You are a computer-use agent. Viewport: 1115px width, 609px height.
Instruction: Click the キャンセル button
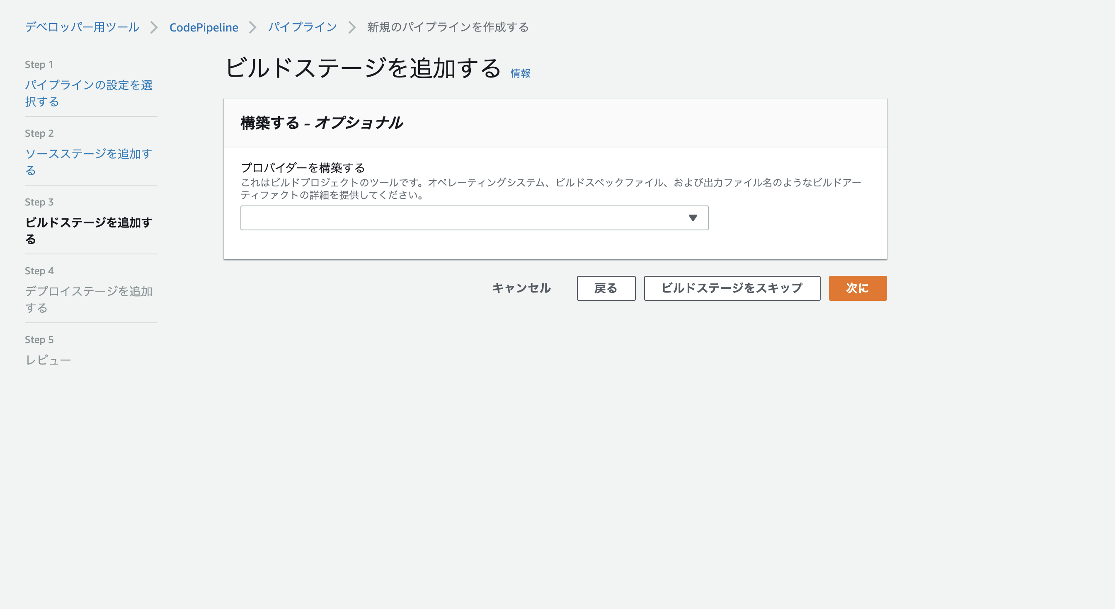tap(521, 288)
